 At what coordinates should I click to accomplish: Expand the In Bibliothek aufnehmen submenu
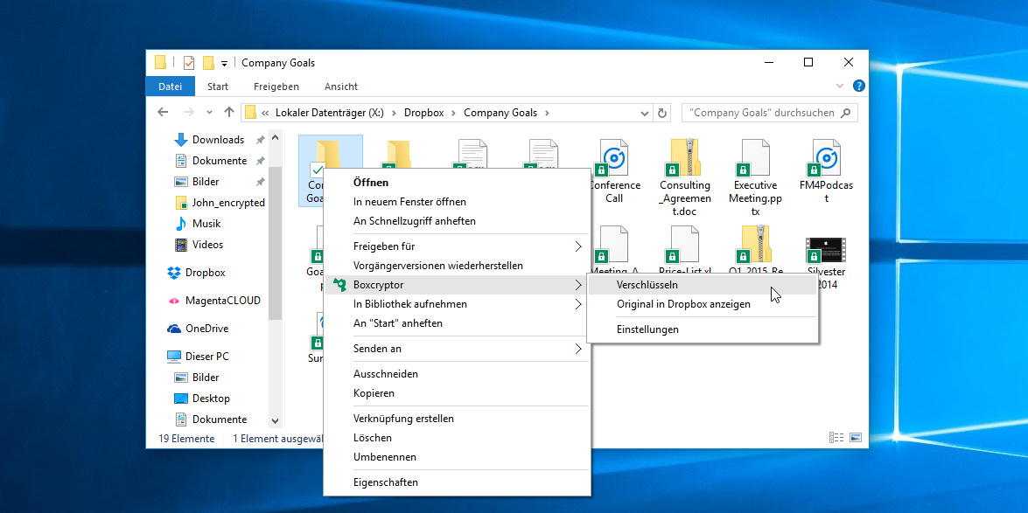point(578,304)
